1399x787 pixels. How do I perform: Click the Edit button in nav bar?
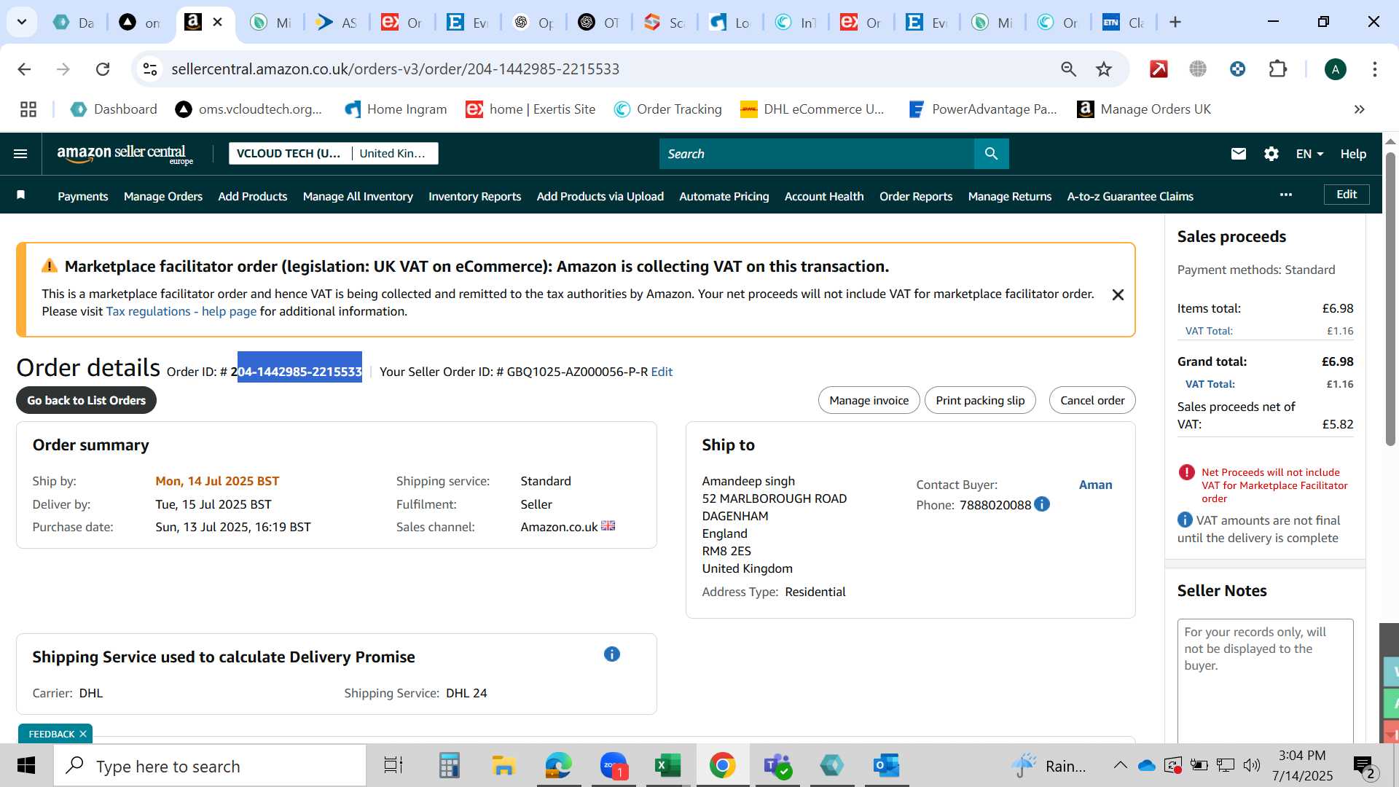pos(1347,195)
